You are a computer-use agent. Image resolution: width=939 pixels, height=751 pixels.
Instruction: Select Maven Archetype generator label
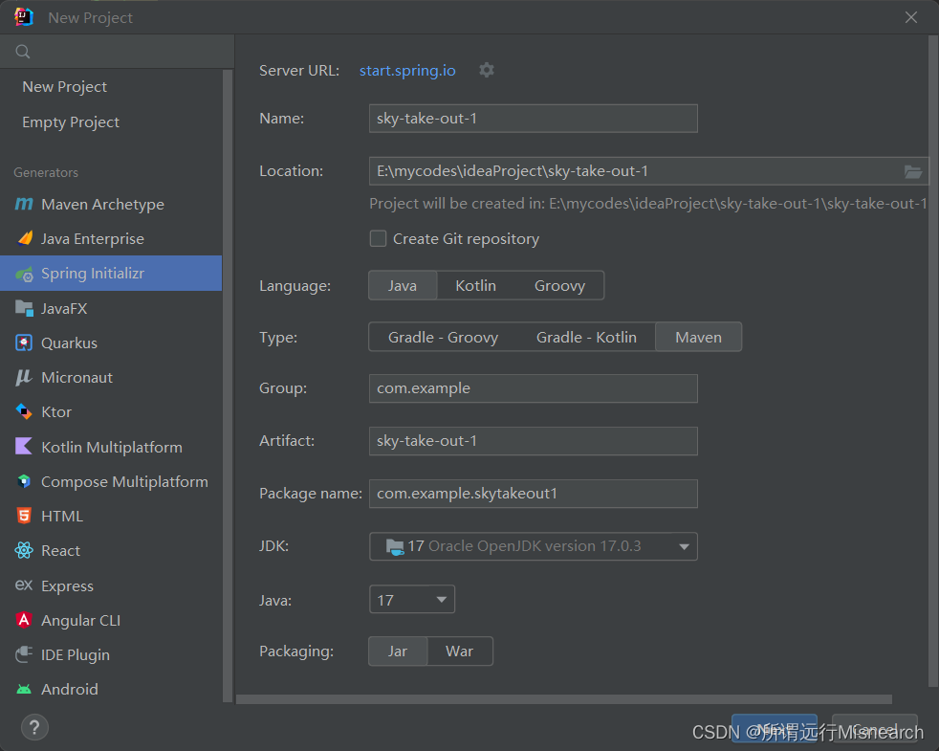(102, 205)
